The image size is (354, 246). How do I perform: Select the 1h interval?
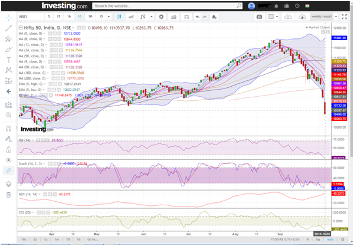coord(69,17)
